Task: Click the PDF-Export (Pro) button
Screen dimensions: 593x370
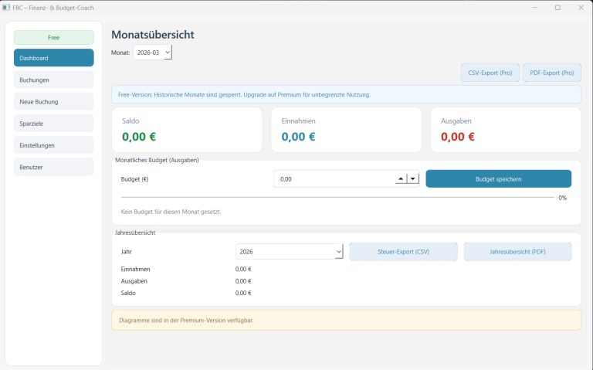Action: tap(551, 73)
